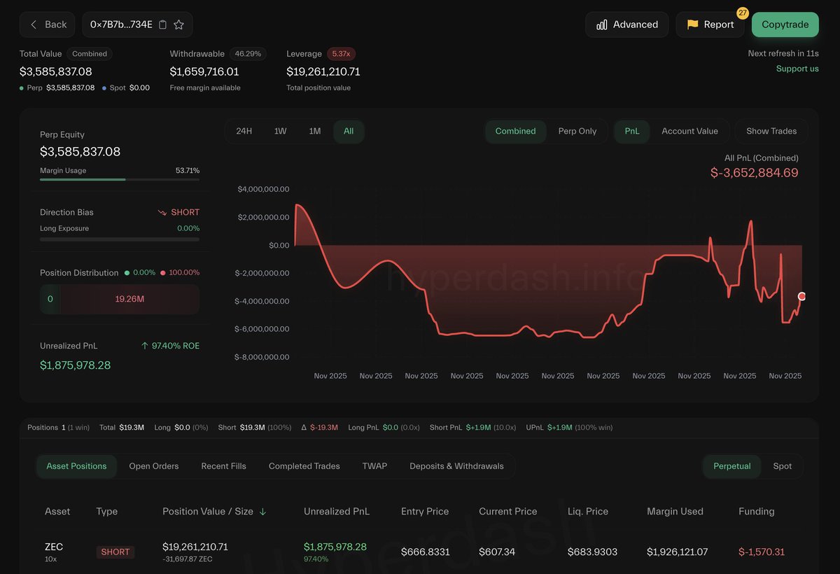This screenshot has height=574, width=840.
Task: Toggle chart to Perp Only
Action: [x=577, y=131]
